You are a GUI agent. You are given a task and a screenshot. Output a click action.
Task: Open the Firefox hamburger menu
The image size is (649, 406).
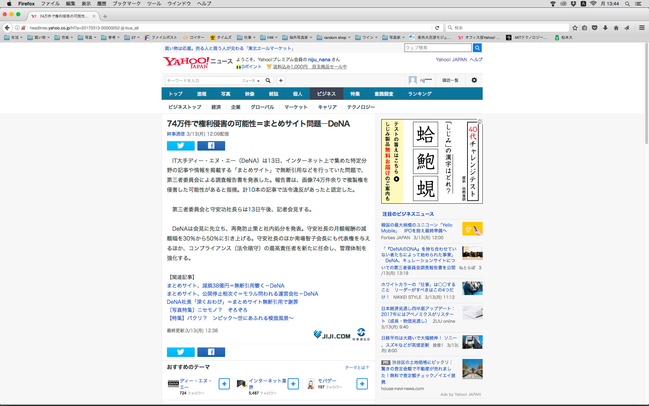coord(642,28)
